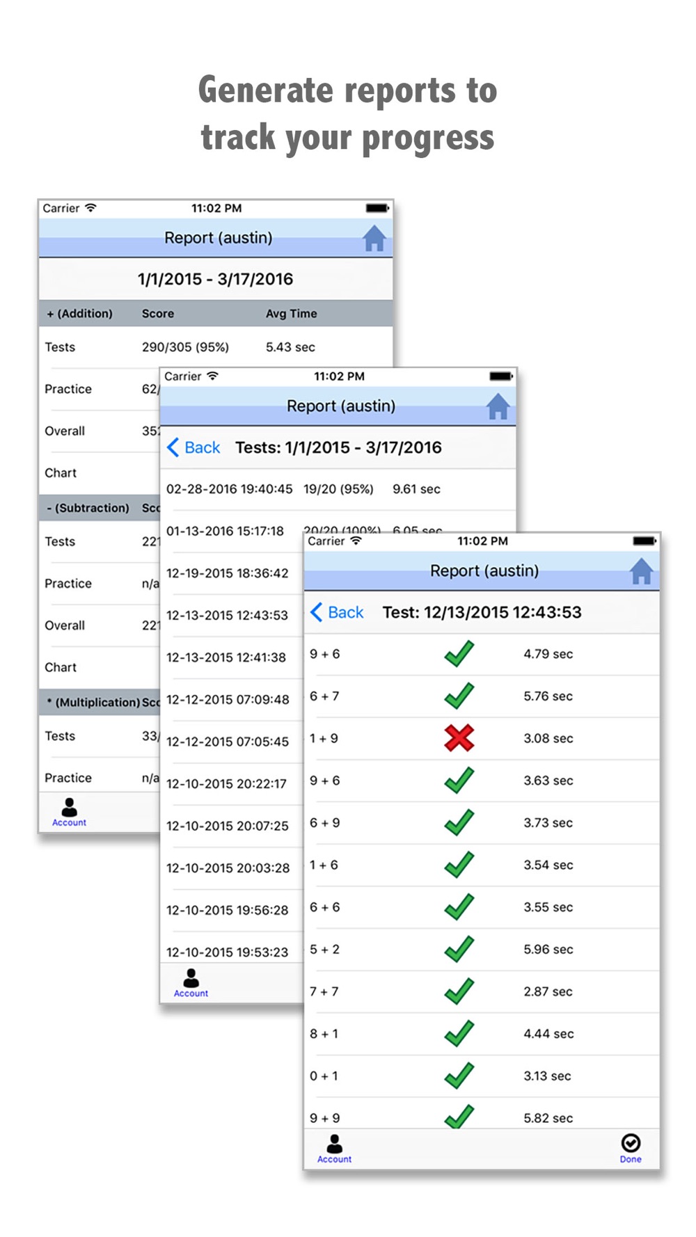
Task: Select Subtraction Practice row
Action: 100,584
